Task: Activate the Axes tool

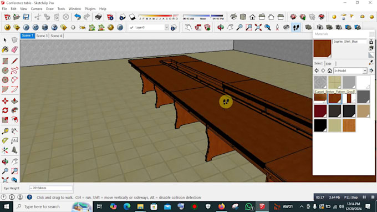Action: coord(5,150)
